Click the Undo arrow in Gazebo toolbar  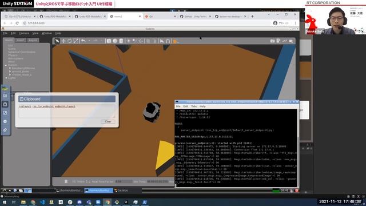pos(83,41)
